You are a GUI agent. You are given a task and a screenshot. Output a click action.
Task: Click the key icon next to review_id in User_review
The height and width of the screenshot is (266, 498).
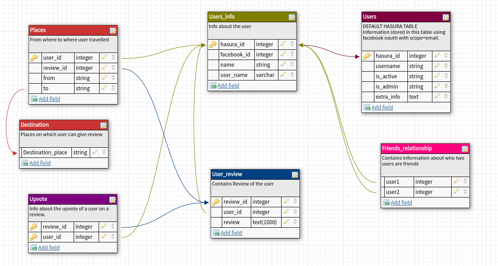[216, 202]
